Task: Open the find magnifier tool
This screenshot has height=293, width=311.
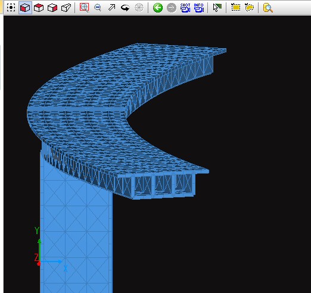Action: click(x=268, y=8)
